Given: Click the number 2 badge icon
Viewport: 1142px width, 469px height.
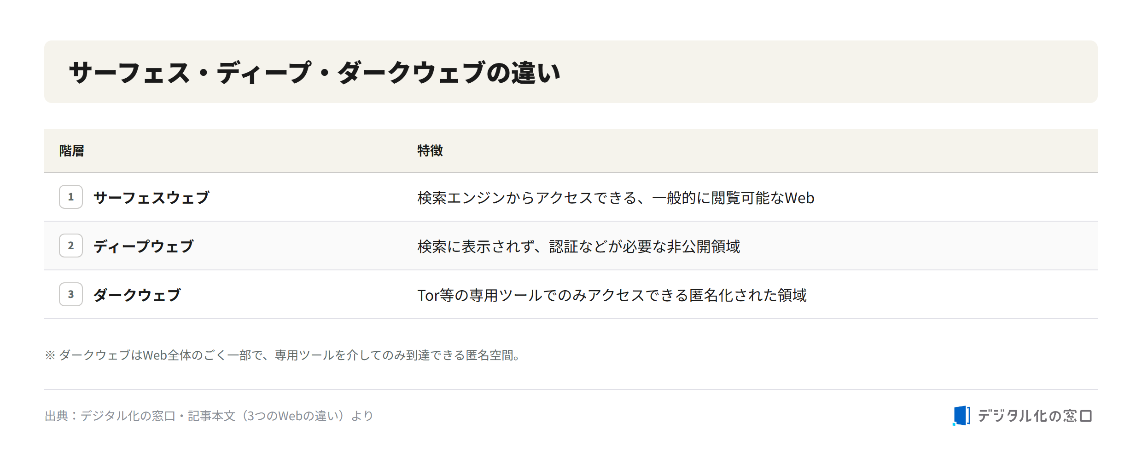Looking at the screenshot, I should (x=71, y=246).
